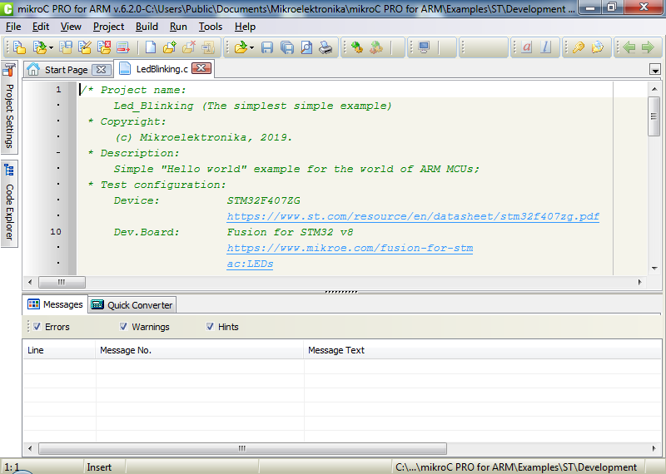Screen dimensions: 666x474
Task: Click the ac:LEDs link
Action: coord(250,264)
